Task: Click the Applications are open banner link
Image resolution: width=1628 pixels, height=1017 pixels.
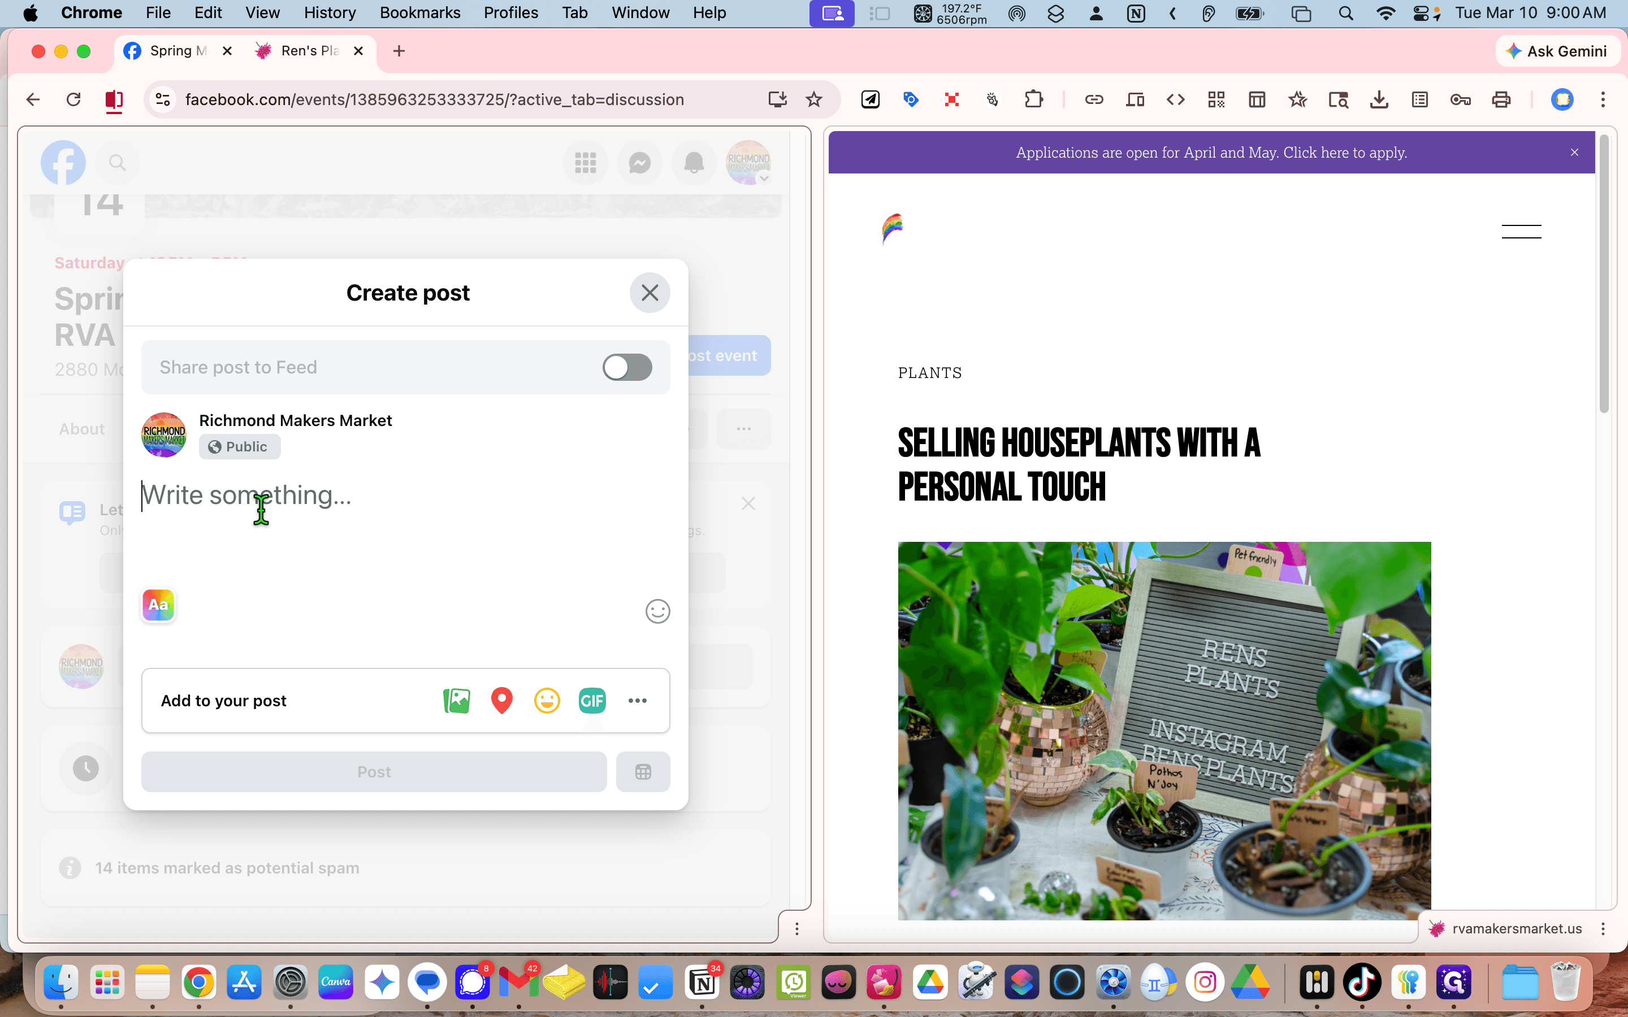Action: pos(1211,153)
